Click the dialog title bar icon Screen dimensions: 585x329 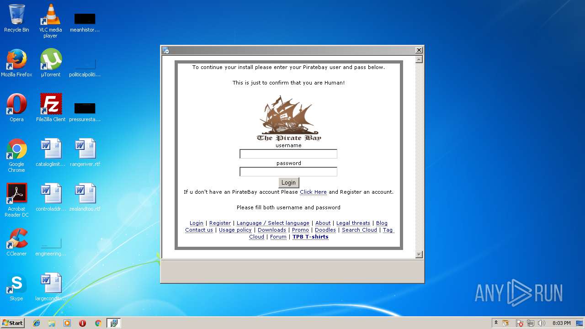[166, 50]
